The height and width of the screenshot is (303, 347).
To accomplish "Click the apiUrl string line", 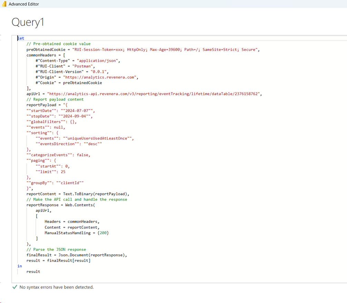I will [x=144, y=94].
